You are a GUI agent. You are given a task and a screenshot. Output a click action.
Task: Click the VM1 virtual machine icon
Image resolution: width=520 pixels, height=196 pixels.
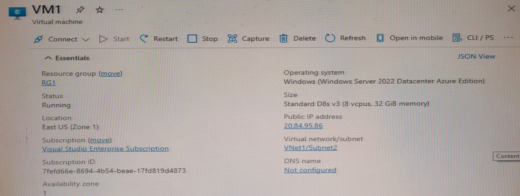pos(17,13)
